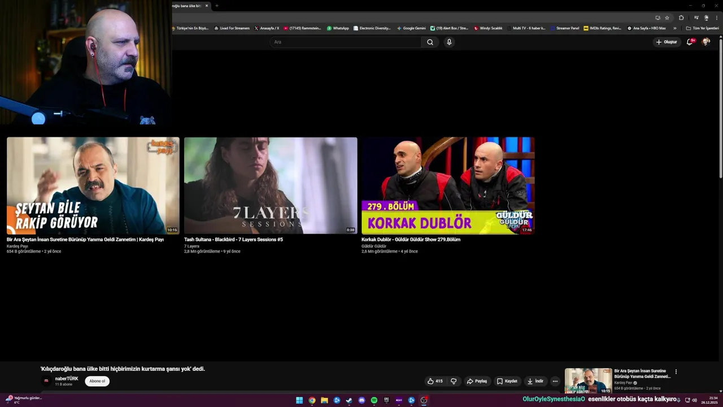The width and height of the screenshot is (723, 407).
Task: Open the 7 Layers Sessions thumbnail
Action: [x=271, y=185]
